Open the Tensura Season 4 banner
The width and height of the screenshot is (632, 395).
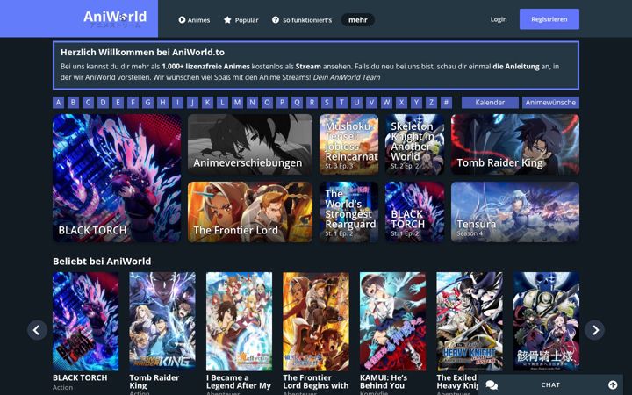coord(515,212)
